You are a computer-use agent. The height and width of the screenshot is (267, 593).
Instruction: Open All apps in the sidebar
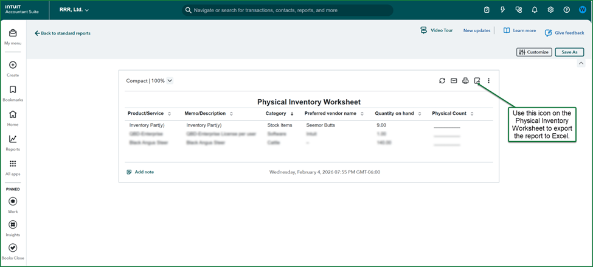[x=13, y=167]
